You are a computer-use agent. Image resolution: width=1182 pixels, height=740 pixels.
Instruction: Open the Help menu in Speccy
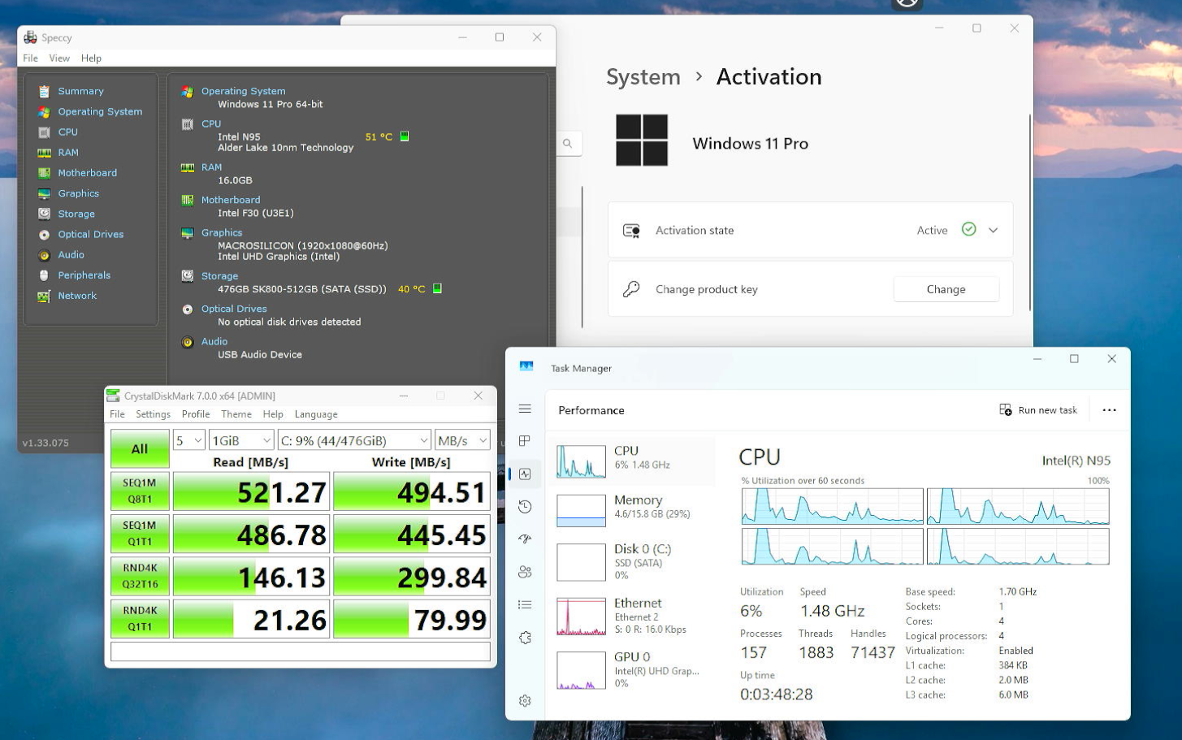[x=91, y=58]
